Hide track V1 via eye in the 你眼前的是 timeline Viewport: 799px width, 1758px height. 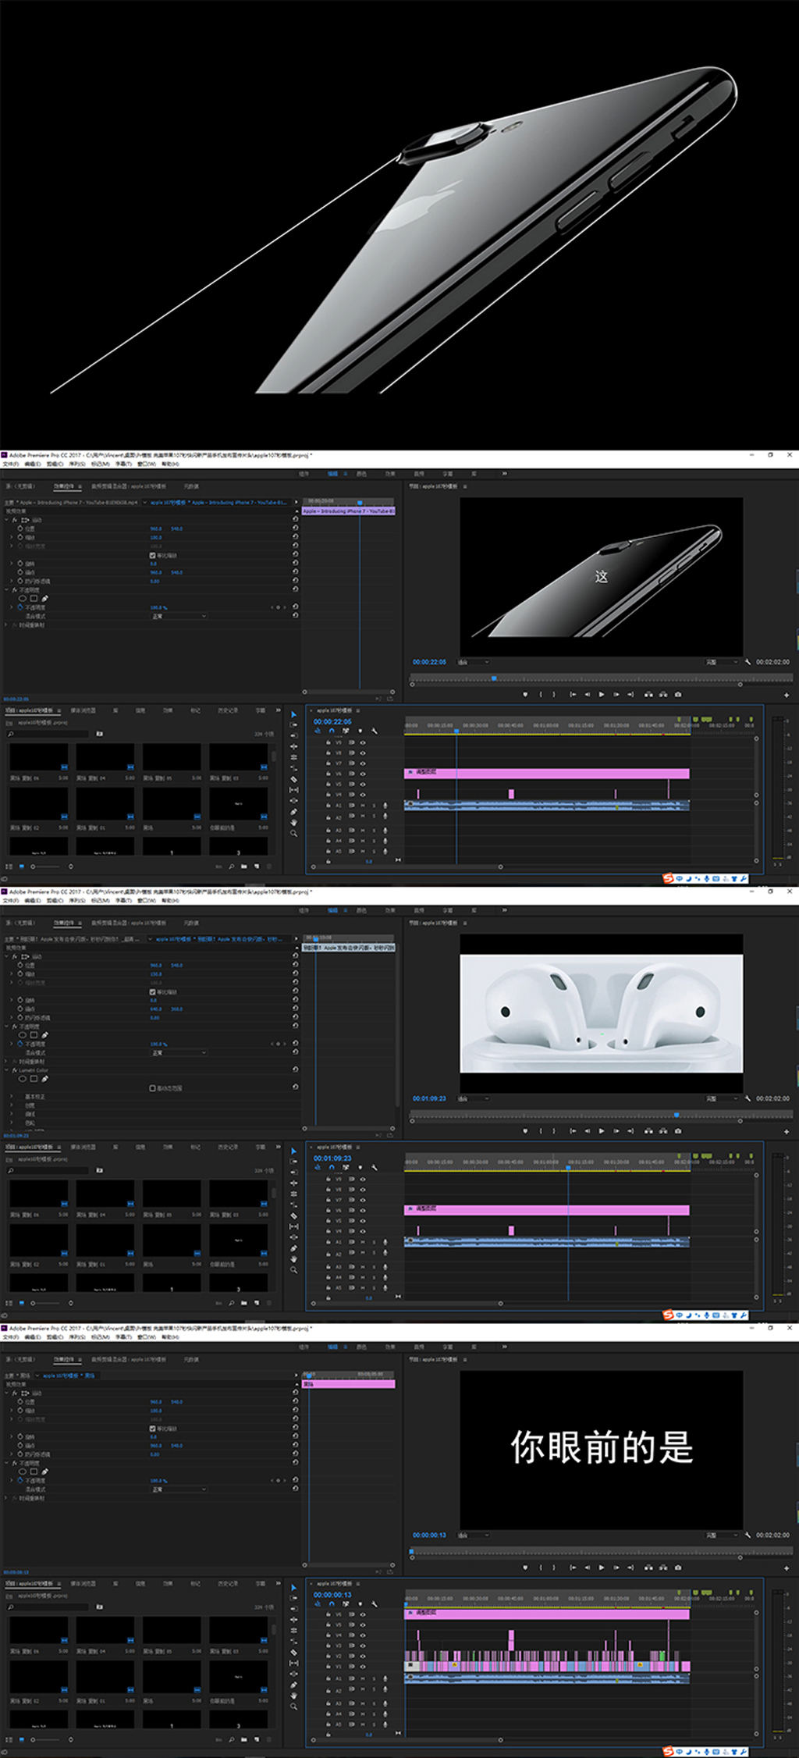(363, 1667)
